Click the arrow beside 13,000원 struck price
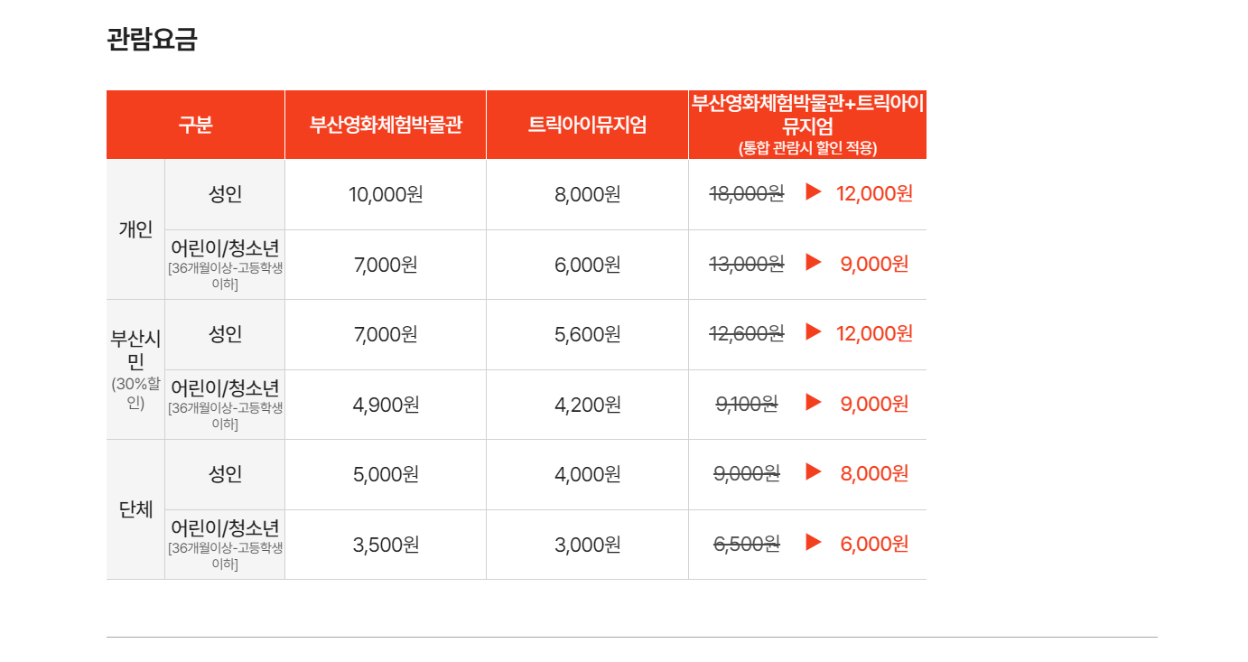The image size is (1248, 662). click(814, 263)
